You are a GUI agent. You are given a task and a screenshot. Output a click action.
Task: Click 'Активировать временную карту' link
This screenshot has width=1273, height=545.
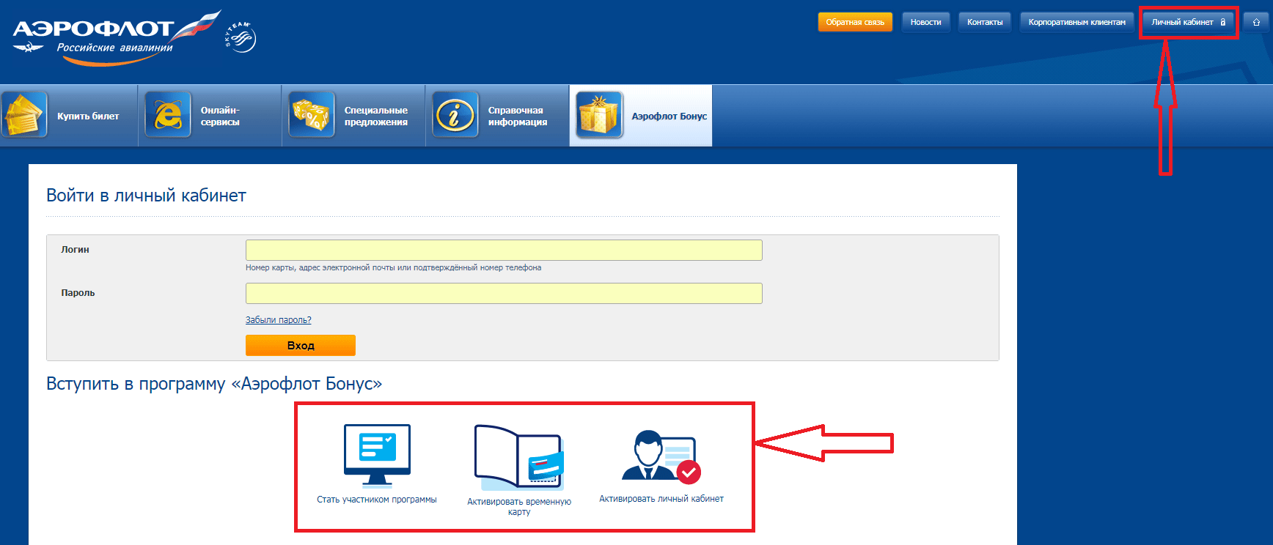[x=519, y=507]
